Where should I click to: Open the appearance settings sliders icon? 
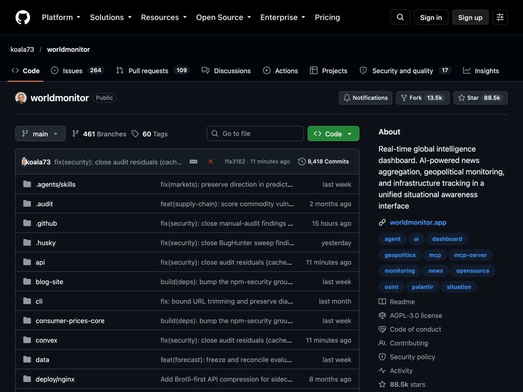(x=500, y=17)
